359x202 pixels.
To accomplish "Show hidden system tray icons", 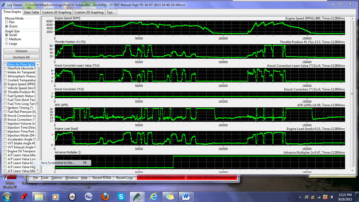I will click(x=300, y=197).
